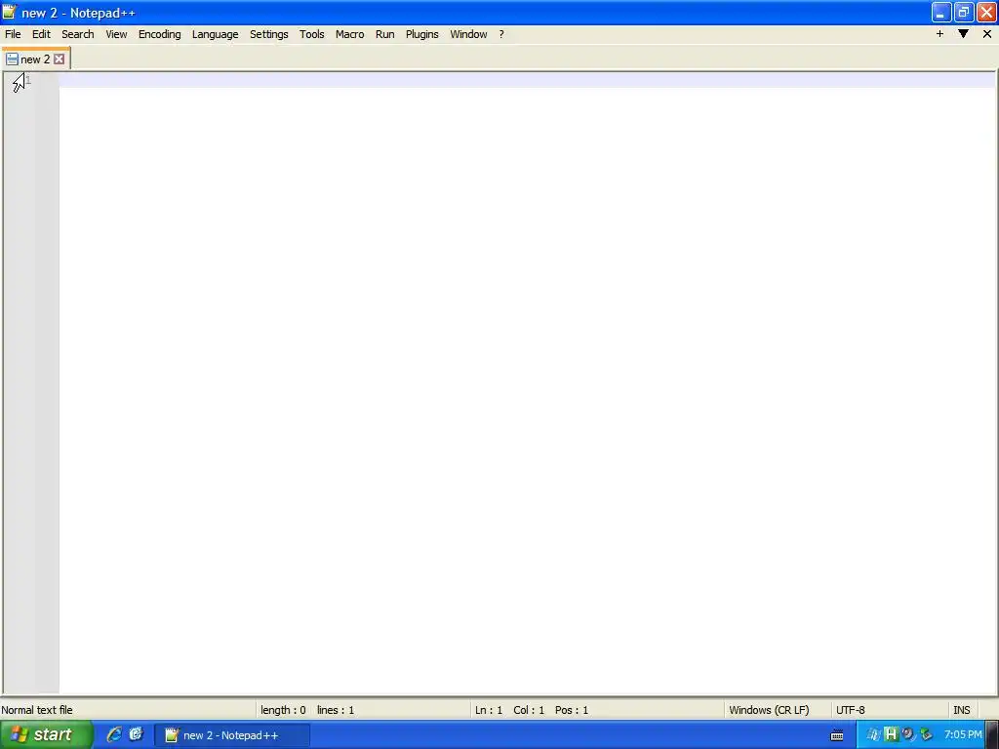The width and height of the screenshot is (999, 749).
Task: Open the Plugins menu
Action: click(x=421, y=34)
